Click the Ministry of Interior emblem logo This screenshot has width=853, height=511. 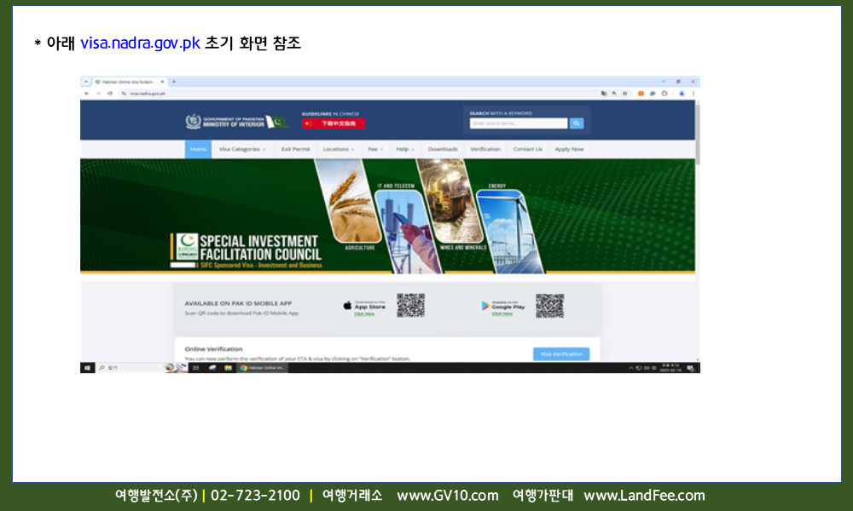click(x=193, y=121)
